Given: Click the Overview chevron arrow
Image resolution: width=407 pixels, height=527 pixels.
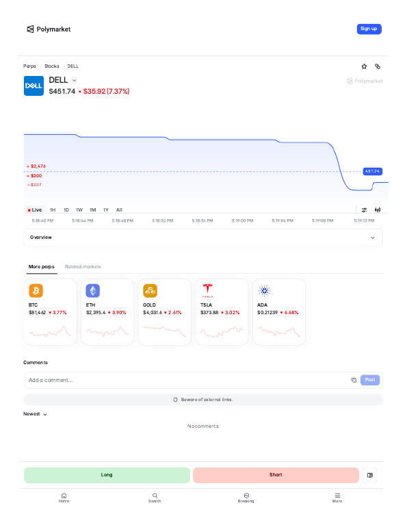Looking at the screenshot, I should click(x=372, y=237).
